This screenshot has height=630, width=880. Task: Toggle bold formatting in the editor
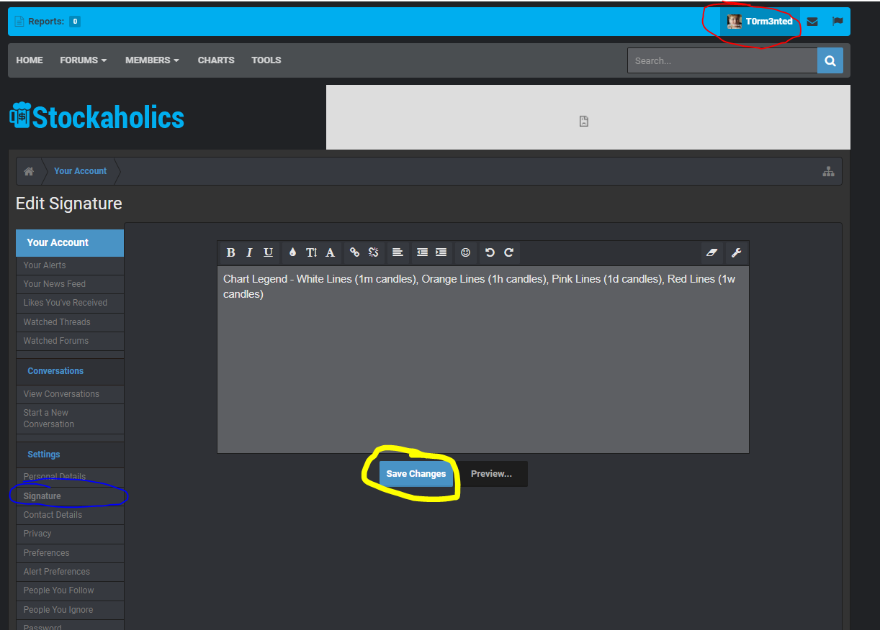(x=230, y=252)
